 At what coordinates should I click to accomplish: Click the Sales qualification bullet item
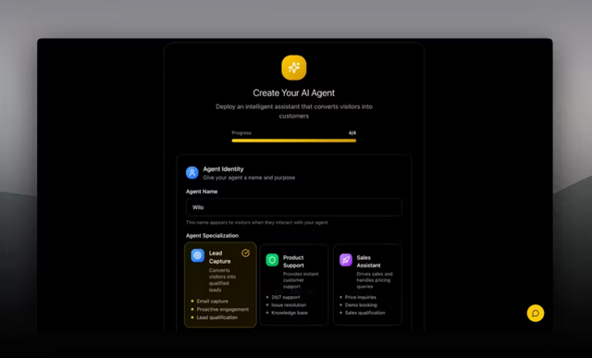click(x=365, y=313)
